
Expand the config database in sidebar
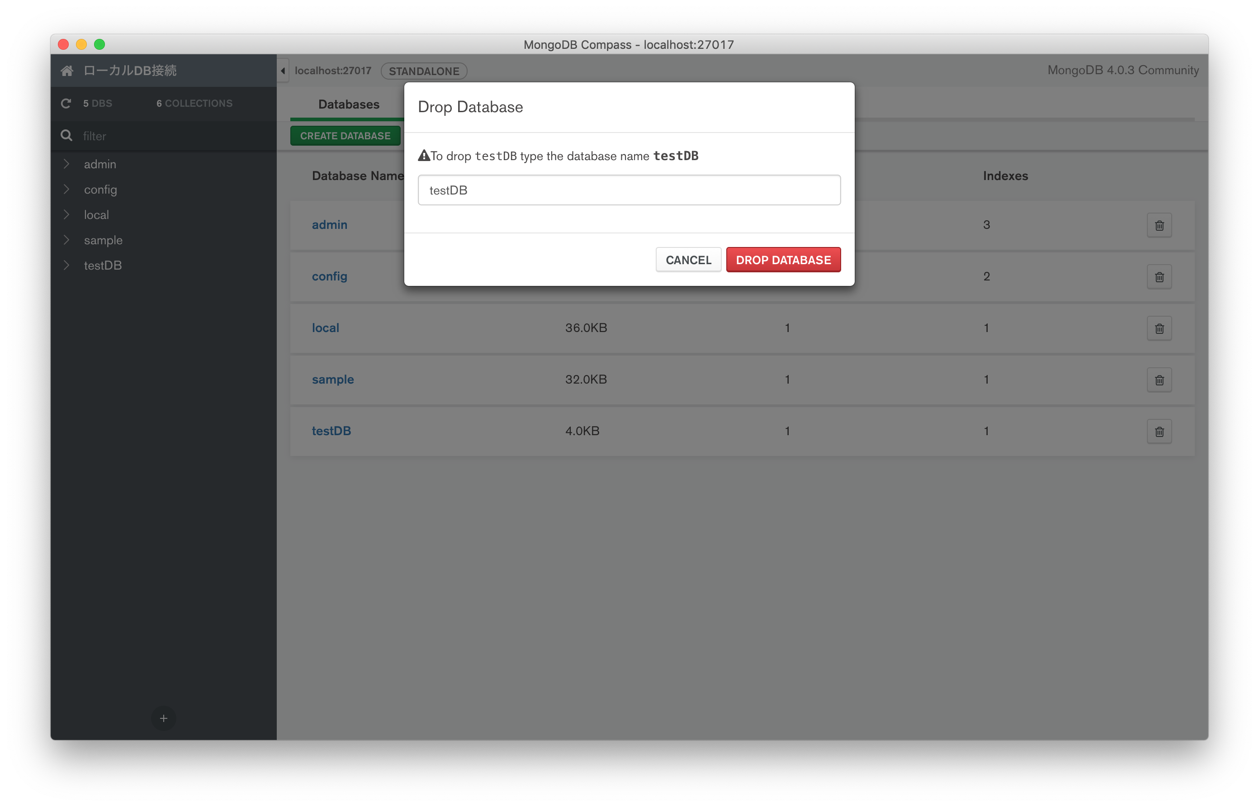coord(66,189)
